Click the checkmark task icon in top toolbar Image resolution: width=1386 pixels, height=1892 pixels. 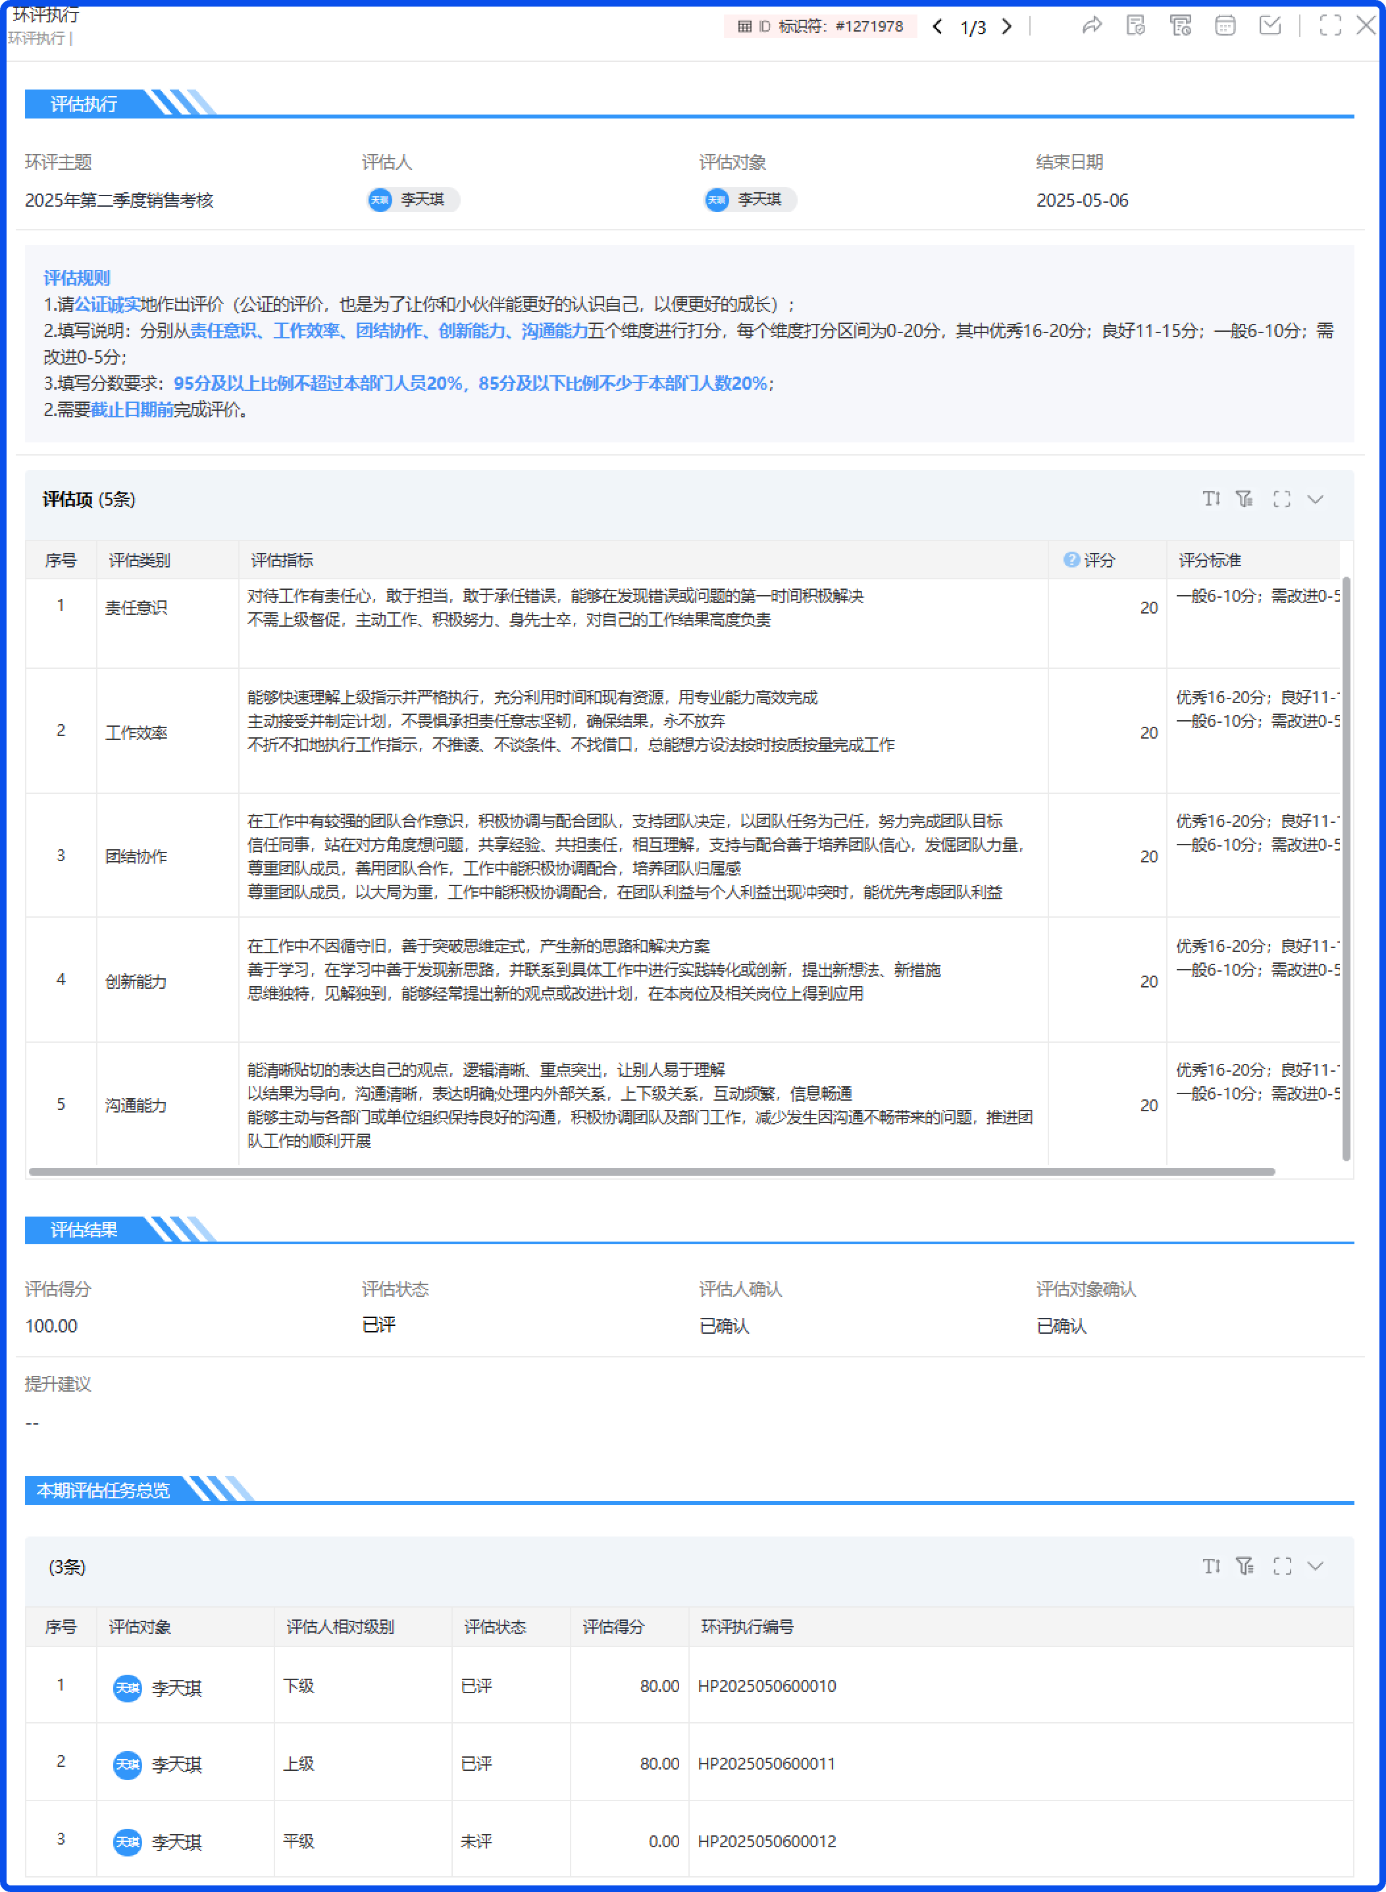(1270, 26)
